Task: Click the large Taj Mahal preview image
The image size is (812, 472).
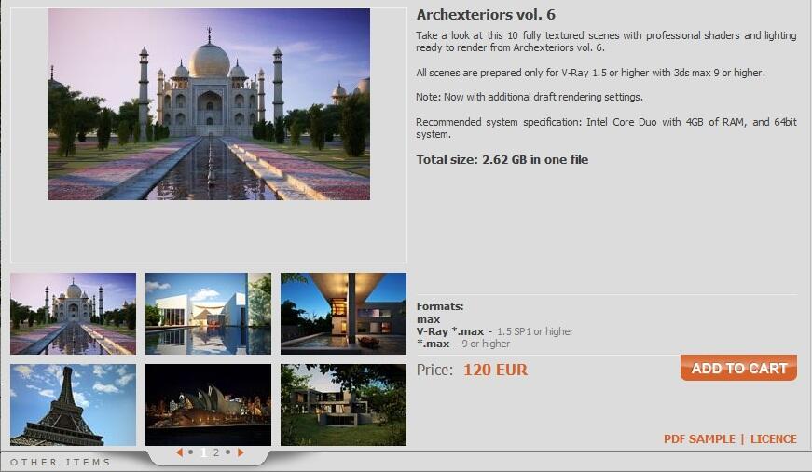Action: coord(209,104)
